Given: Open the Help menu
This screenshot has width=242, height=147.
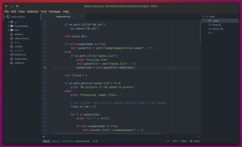Looking at the screenshot, I should [66, 11].
